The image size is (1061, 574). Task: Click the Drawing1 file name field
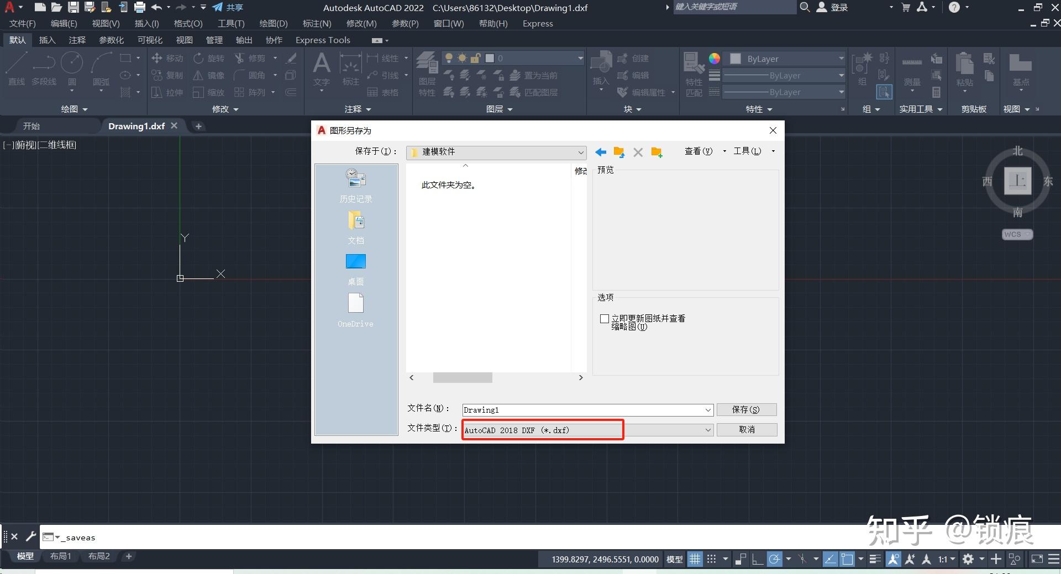point(586,409)
